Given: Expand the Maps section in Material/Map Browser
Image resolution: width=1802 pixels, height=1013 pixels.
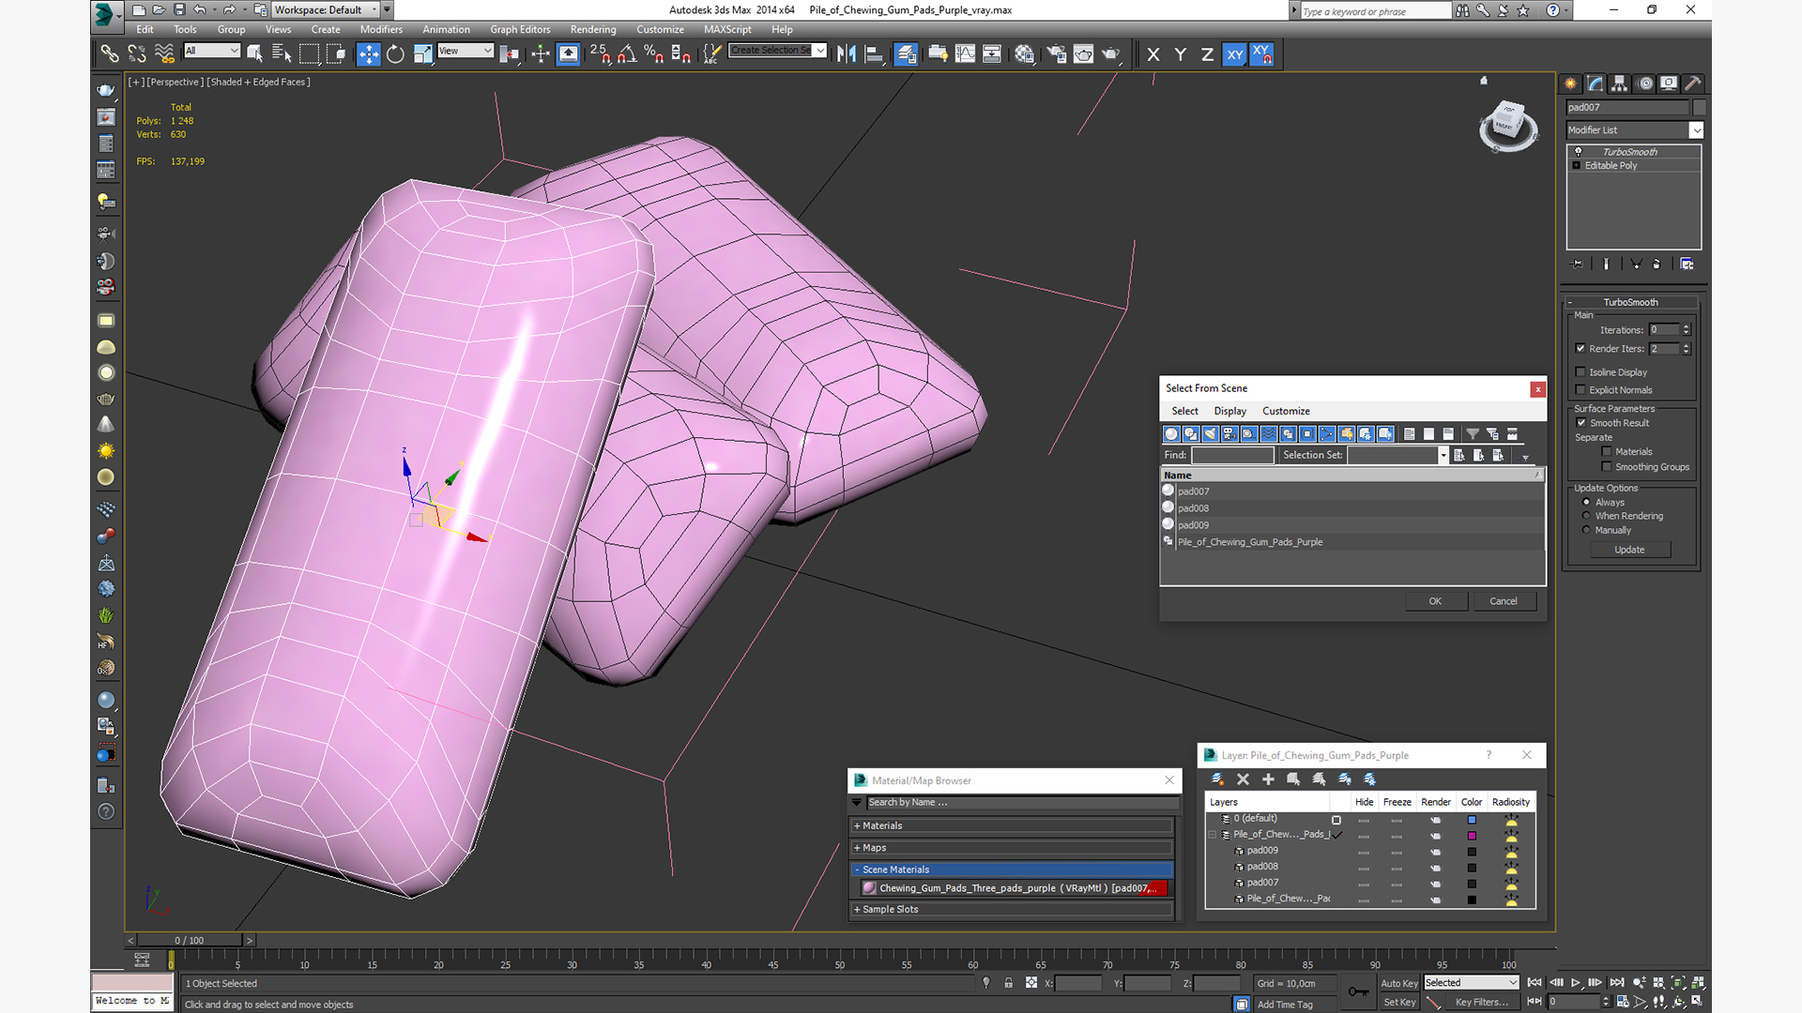Looking at the screenshot, I should 1013,848.
